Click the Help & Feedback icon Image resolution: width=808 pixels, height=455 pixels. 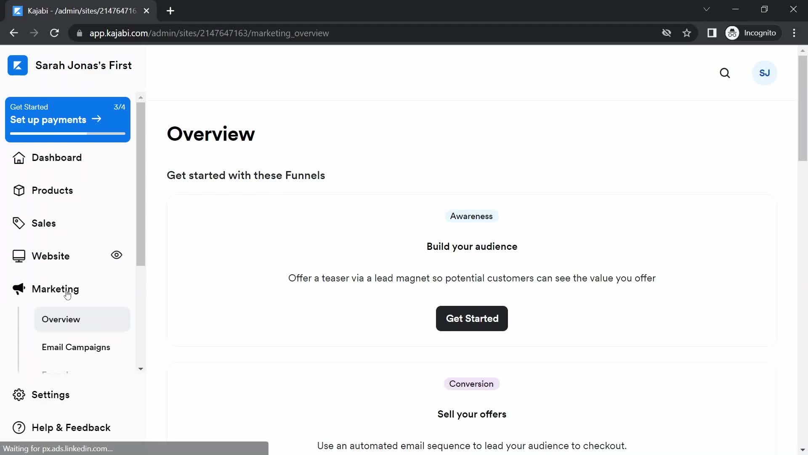(x=19, y=428)
